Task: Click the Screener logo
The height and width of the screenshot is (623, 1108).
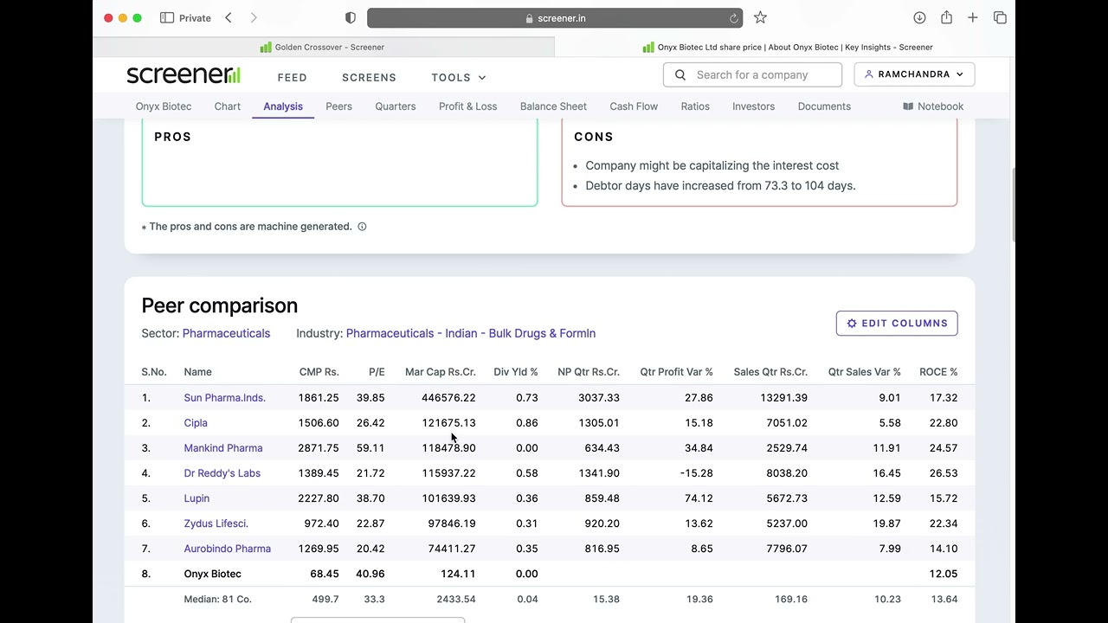Action: pyautogui.click(x=184, y=75)
